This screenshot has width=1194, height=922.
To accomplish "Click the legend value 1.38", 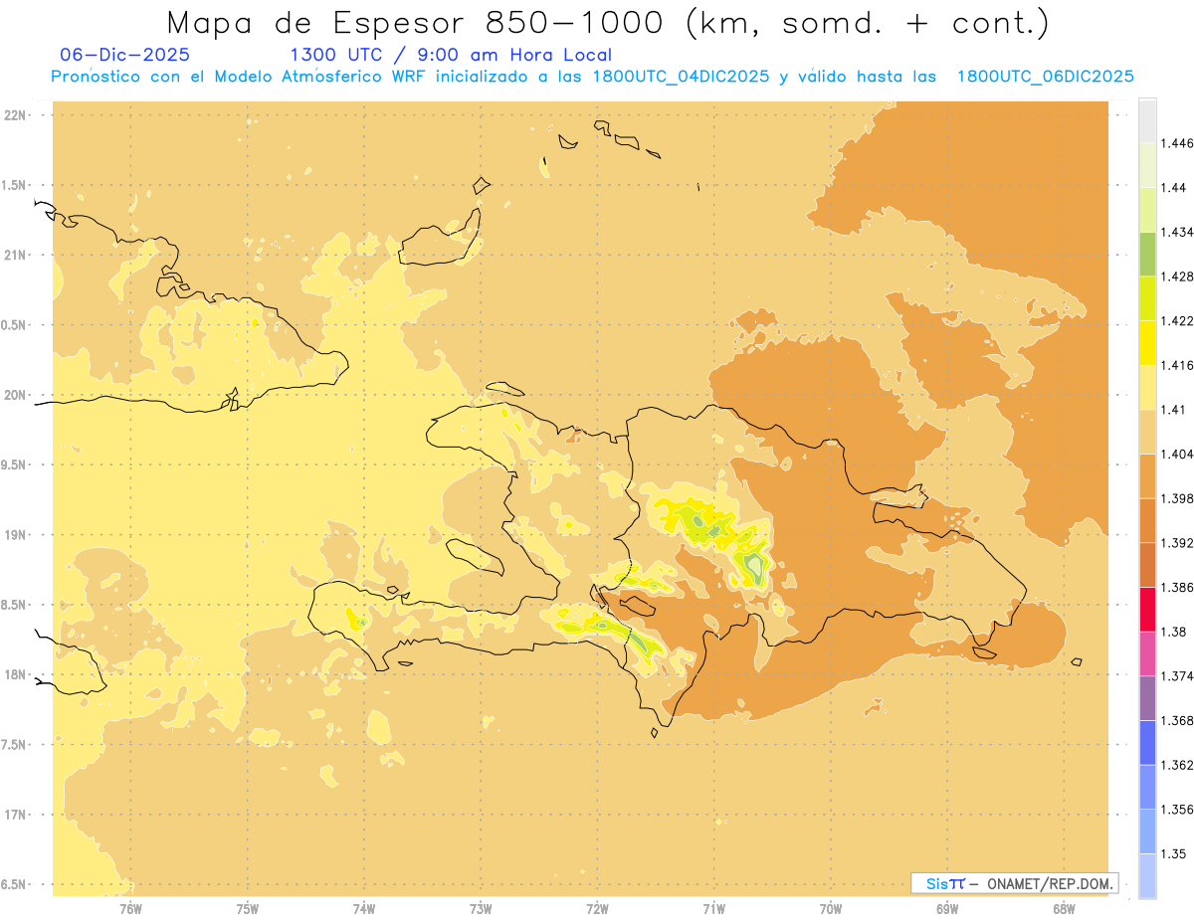I will tap(1174, 632).
